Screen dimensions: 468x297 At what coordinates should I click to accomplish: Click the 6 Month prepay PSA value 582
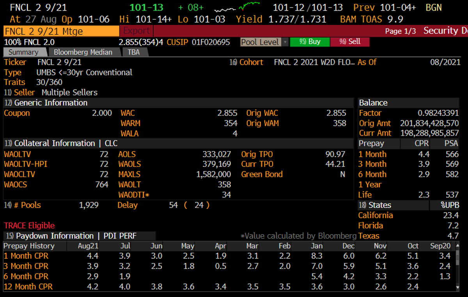(452, 174)
